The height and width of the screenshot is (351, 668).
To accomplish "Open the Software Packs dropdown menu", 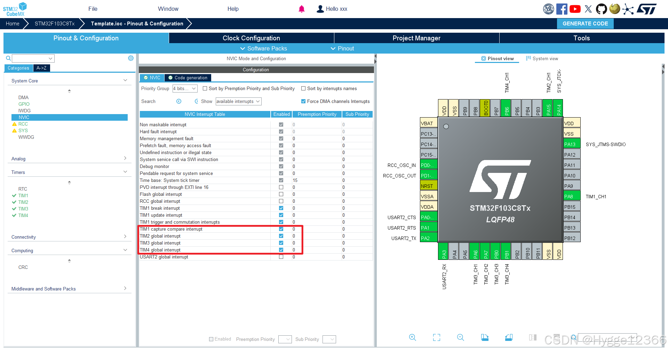I will point(263,48).
